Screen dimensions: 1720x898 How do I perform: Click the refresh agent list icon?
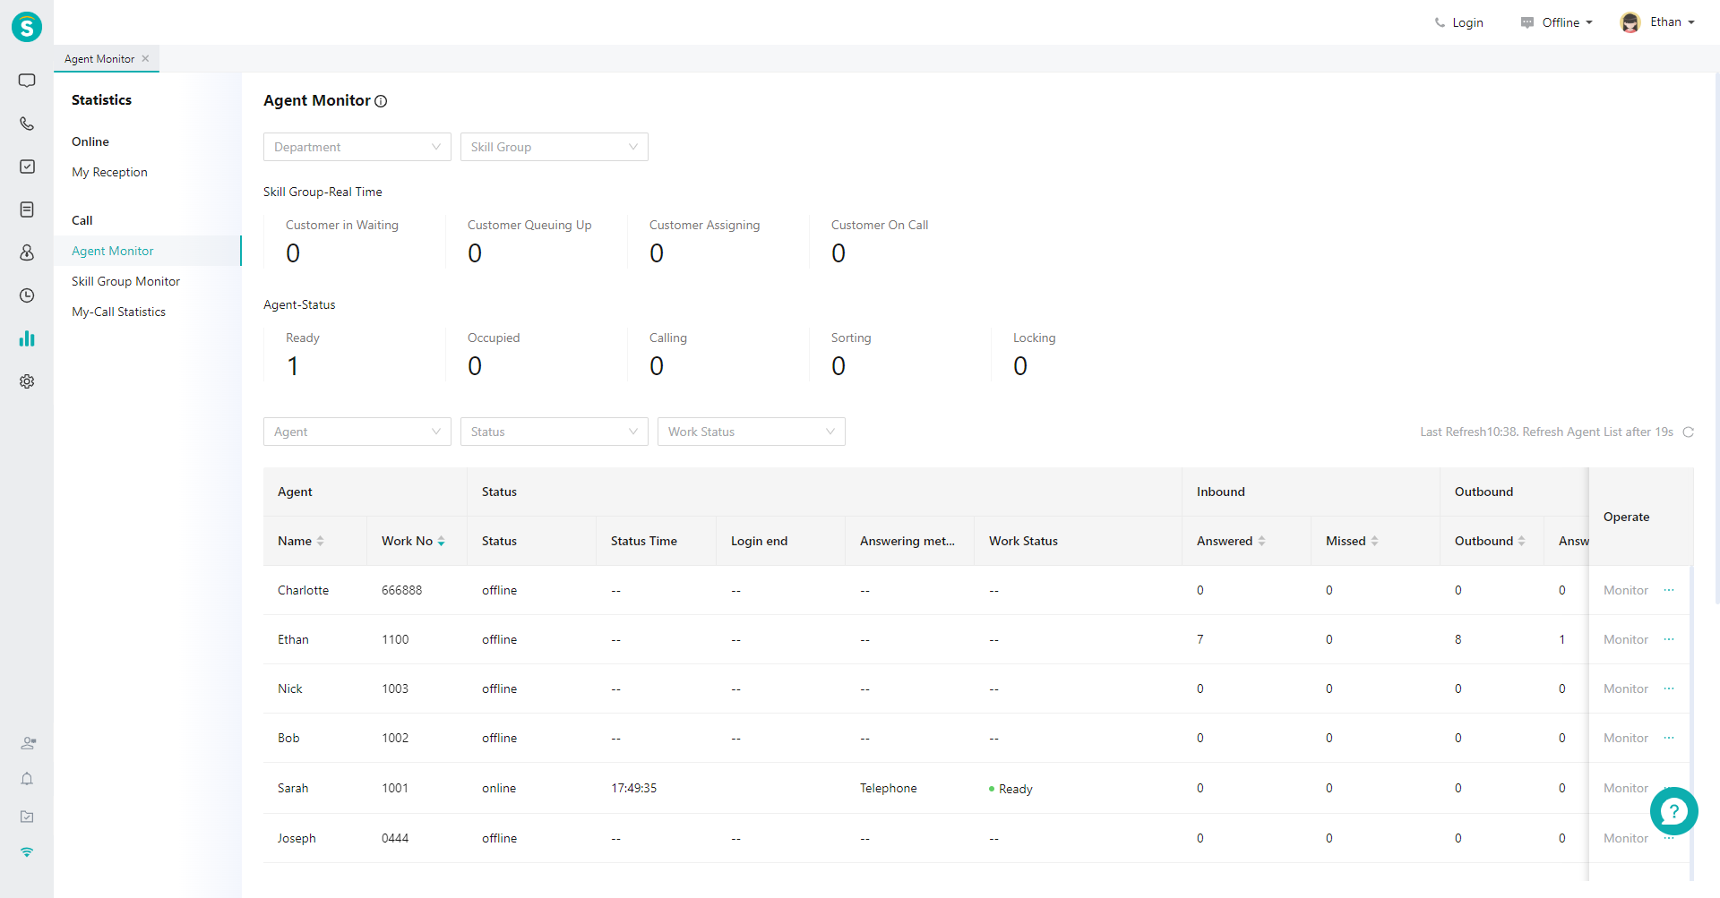click(x=1688, y=432)
